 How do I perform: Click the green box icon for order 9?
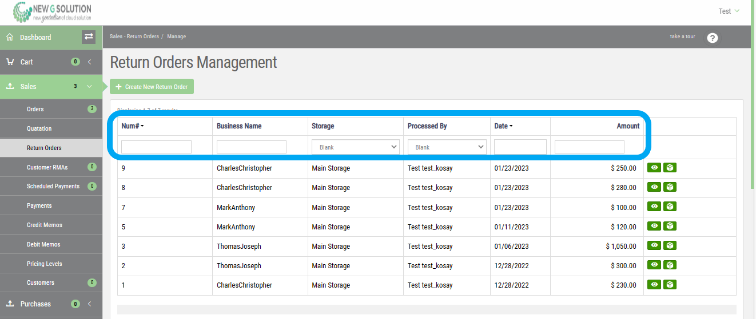670,168
